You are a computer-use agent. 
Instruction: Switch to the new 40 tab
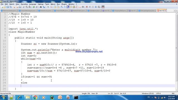coord(107,11)
